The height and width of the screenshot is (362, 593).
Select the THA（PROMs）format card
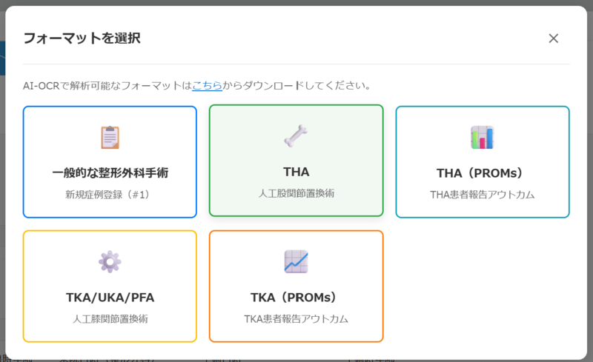point(483,161)
